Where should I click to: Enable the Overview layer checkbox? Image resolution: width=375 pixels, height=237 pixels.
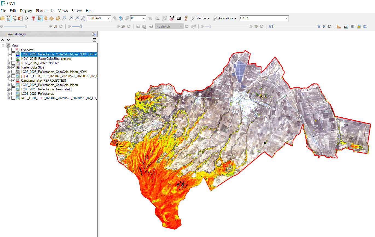(13, 50)
